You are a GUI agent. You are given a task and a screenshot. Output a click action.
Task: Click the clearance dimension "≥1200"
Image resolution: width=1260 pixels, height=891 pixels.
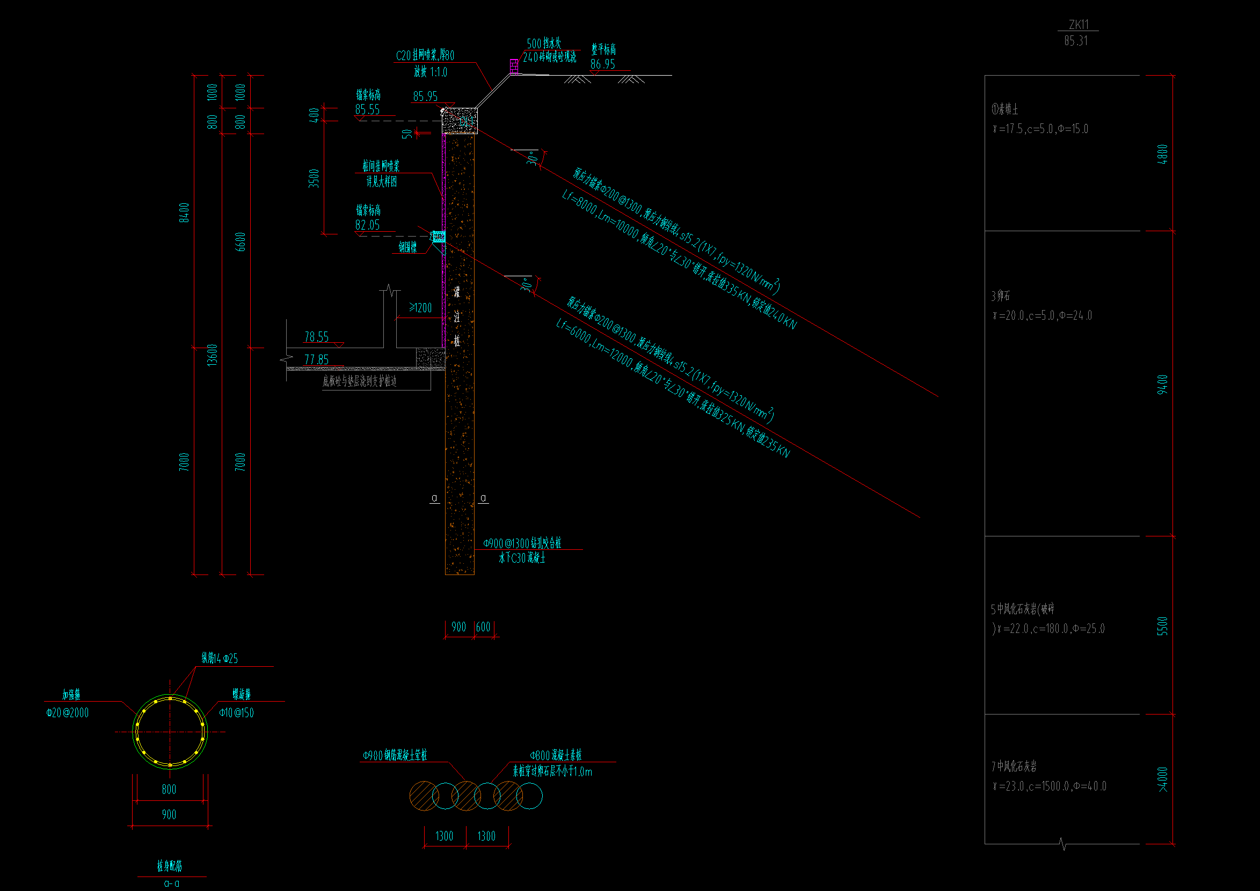420,308
